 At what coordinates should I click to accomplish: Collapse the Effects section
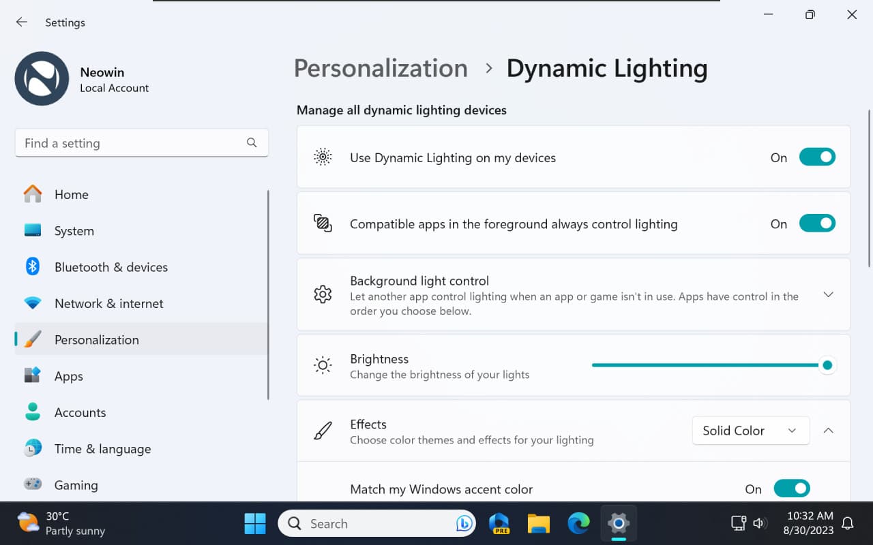click(x=828, y=430)
